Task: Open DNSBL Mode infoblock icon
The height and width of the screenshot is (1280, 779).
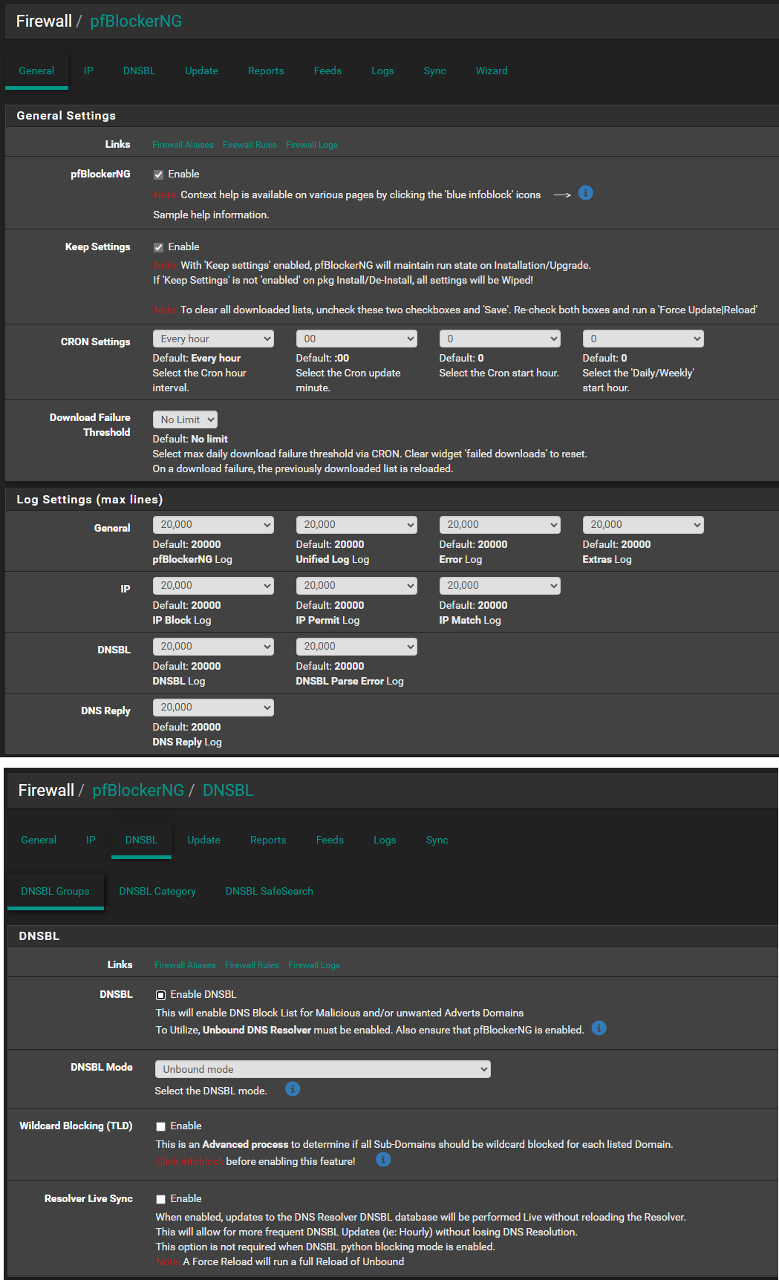Action: [293, 1089]
